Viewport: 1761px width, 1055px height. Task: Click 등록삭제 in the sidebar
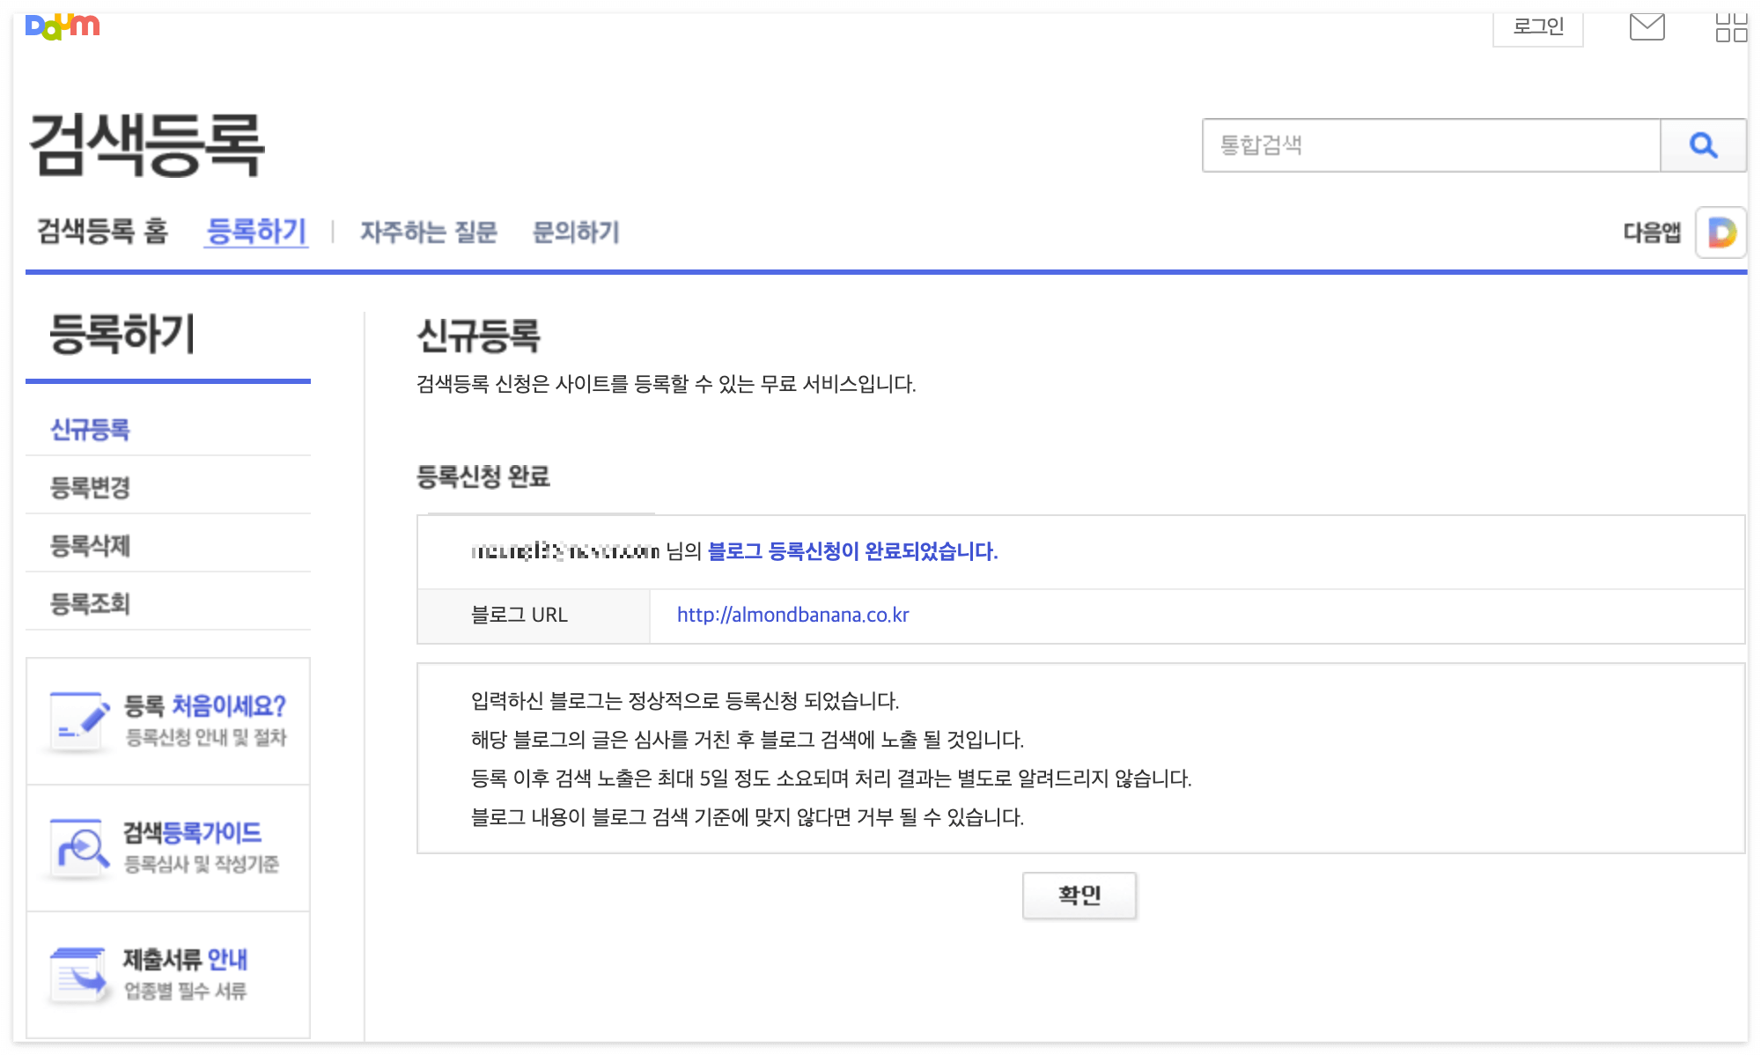[91, 547]
